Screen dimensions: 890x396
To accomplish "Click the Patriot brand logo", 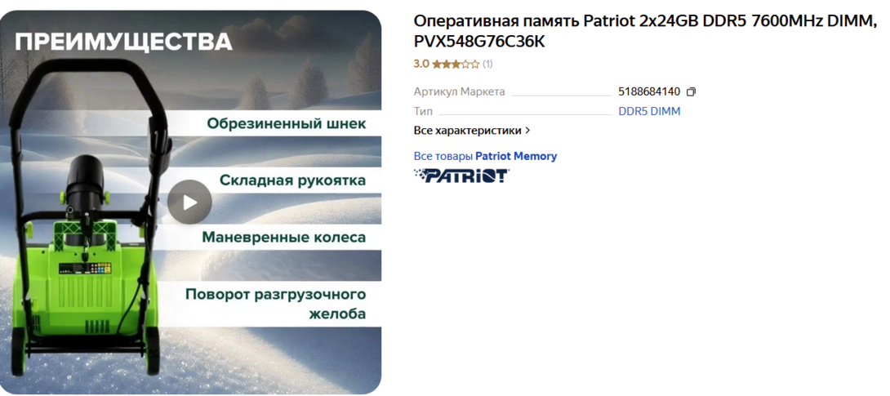I will 462,176.
